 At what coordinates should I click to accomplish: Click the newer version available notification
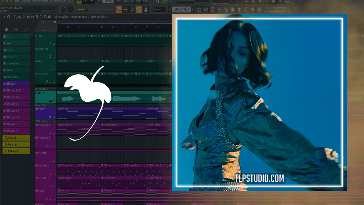point(277,9)
